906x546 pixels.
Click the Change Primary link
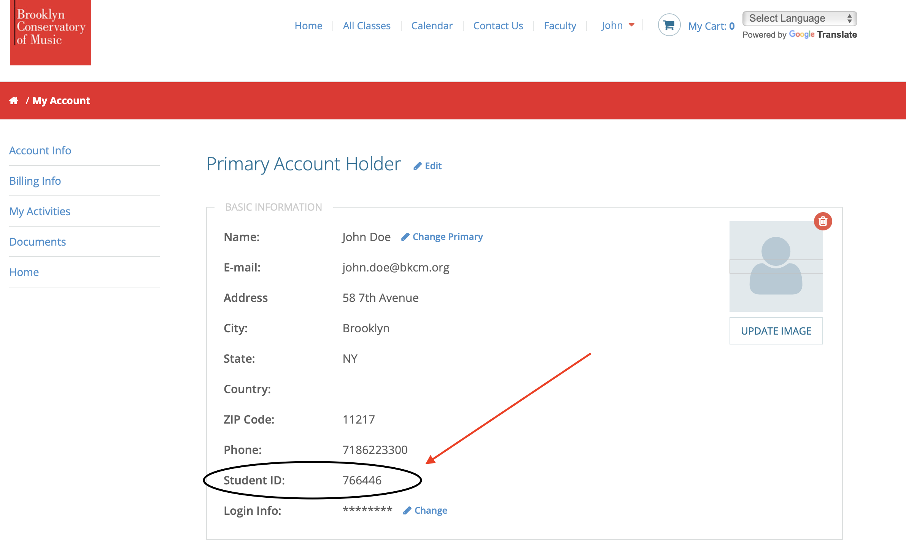pyautogui.click(x=442, y=236)
